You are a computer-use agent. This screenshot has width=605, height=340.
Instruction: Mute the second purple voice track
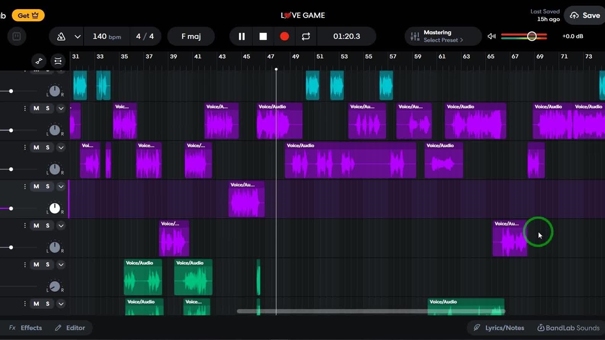36,147
